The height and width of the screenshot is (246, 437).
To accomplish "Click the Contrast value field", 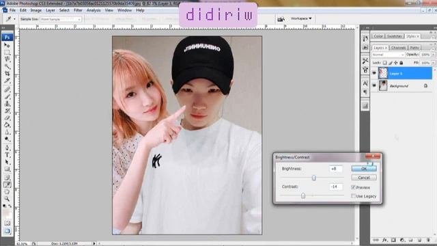I will coord(335,187).
